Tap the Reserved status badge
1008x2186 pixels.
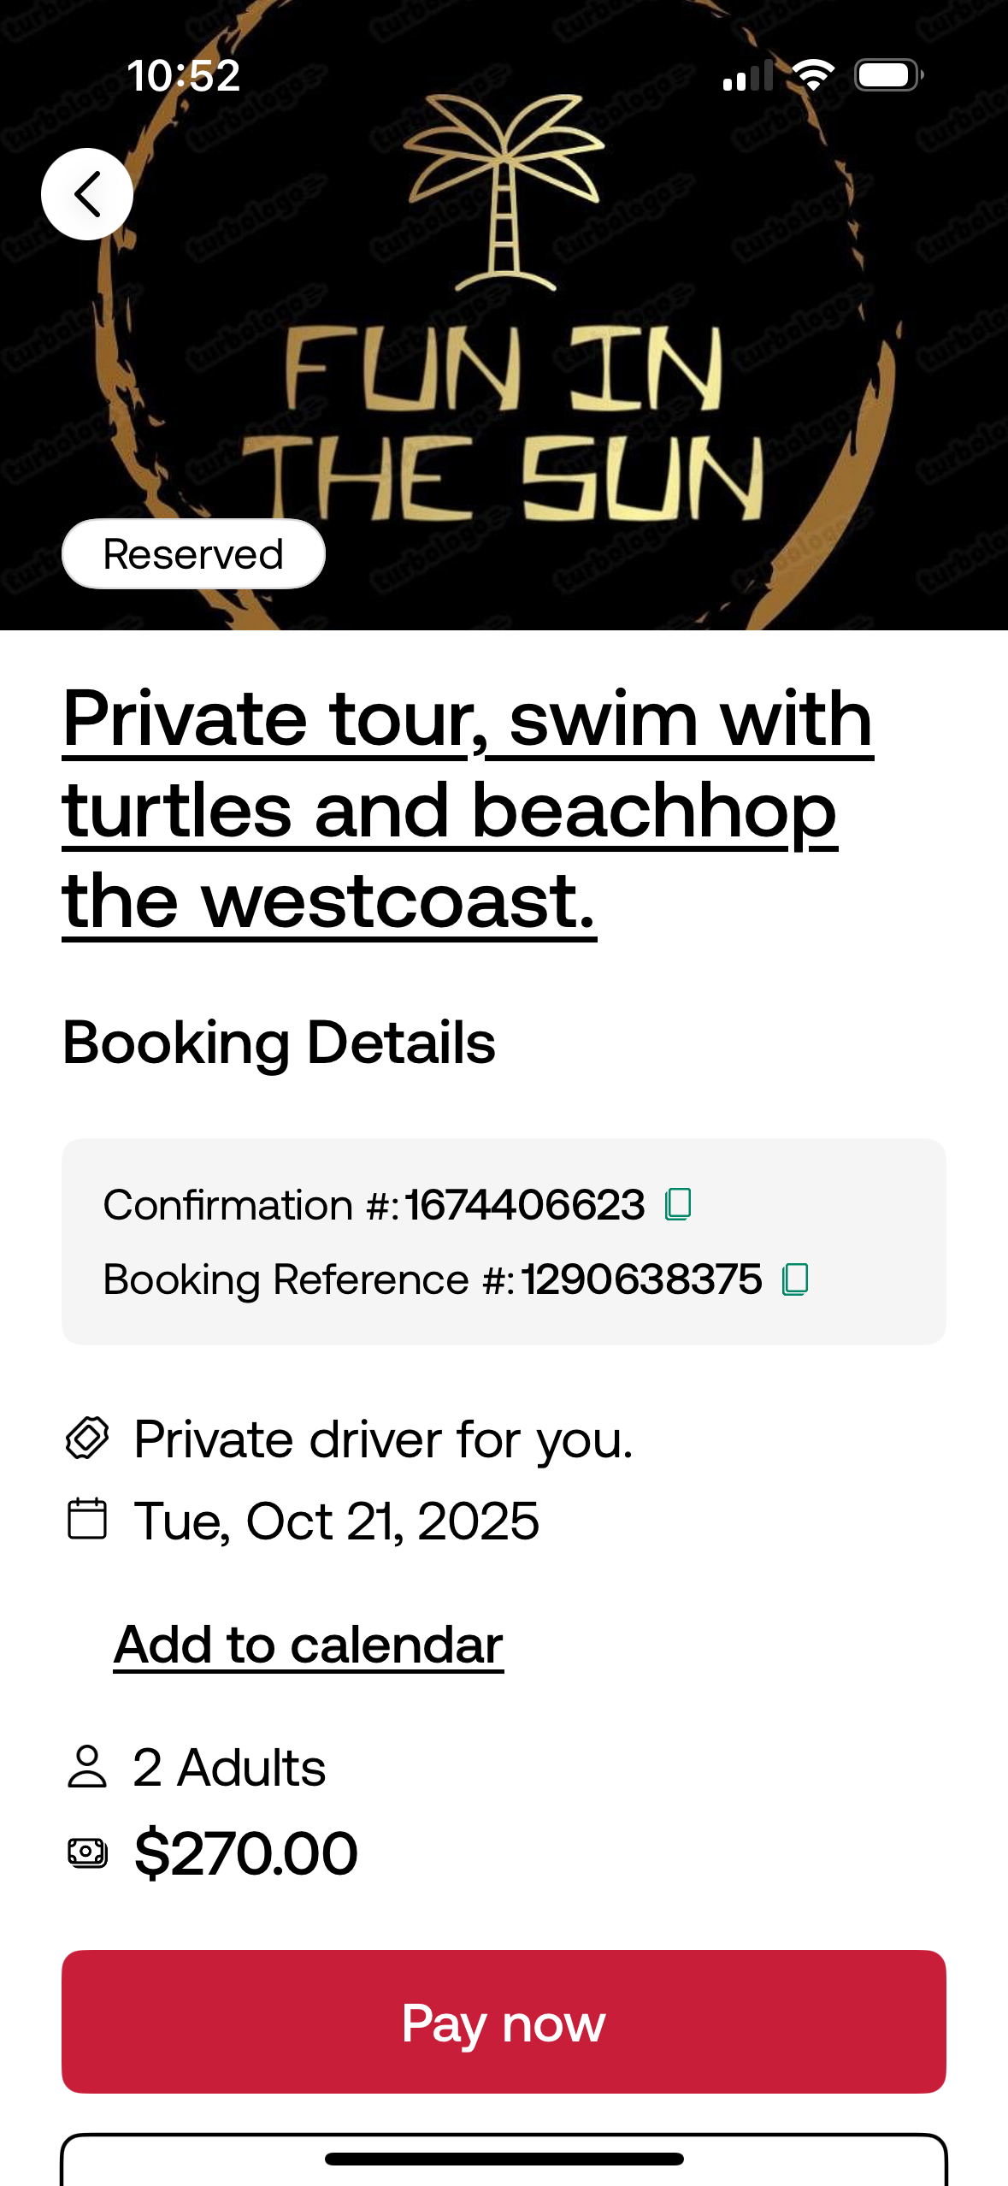click(193, 554)
